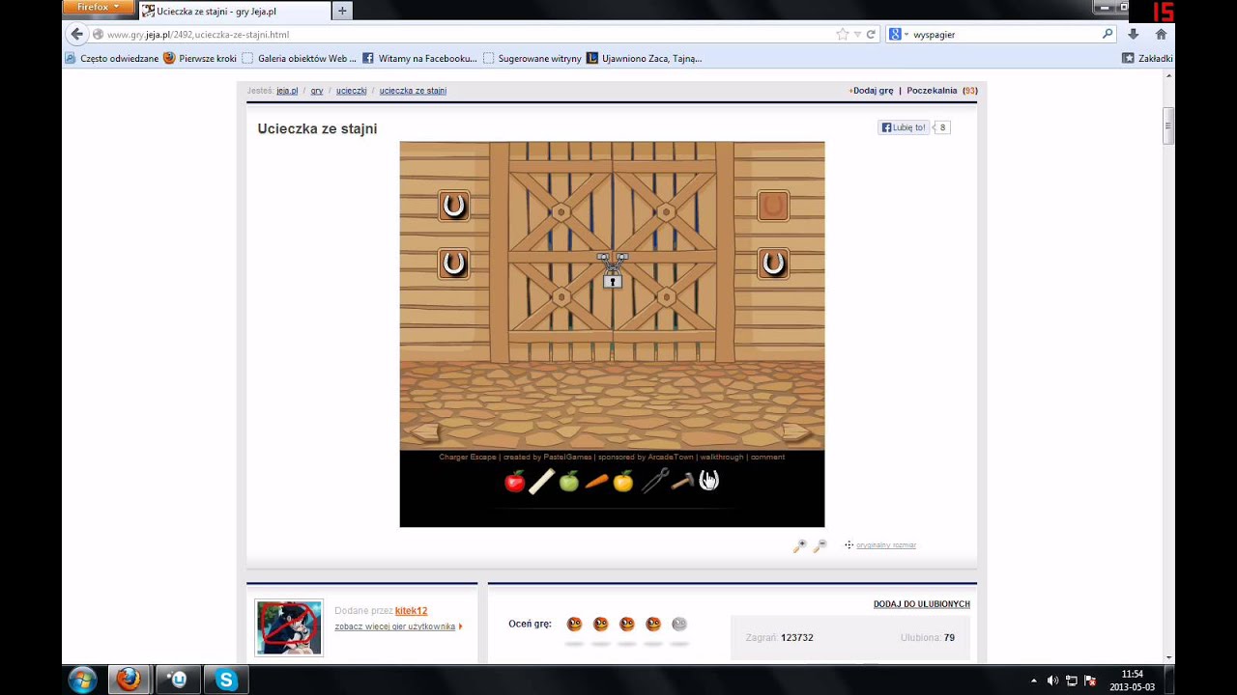Open Witamy na Facebooku bookmark
Image resolution: width=1237 pixels, height=695 pixels.
tap(419, 58)
